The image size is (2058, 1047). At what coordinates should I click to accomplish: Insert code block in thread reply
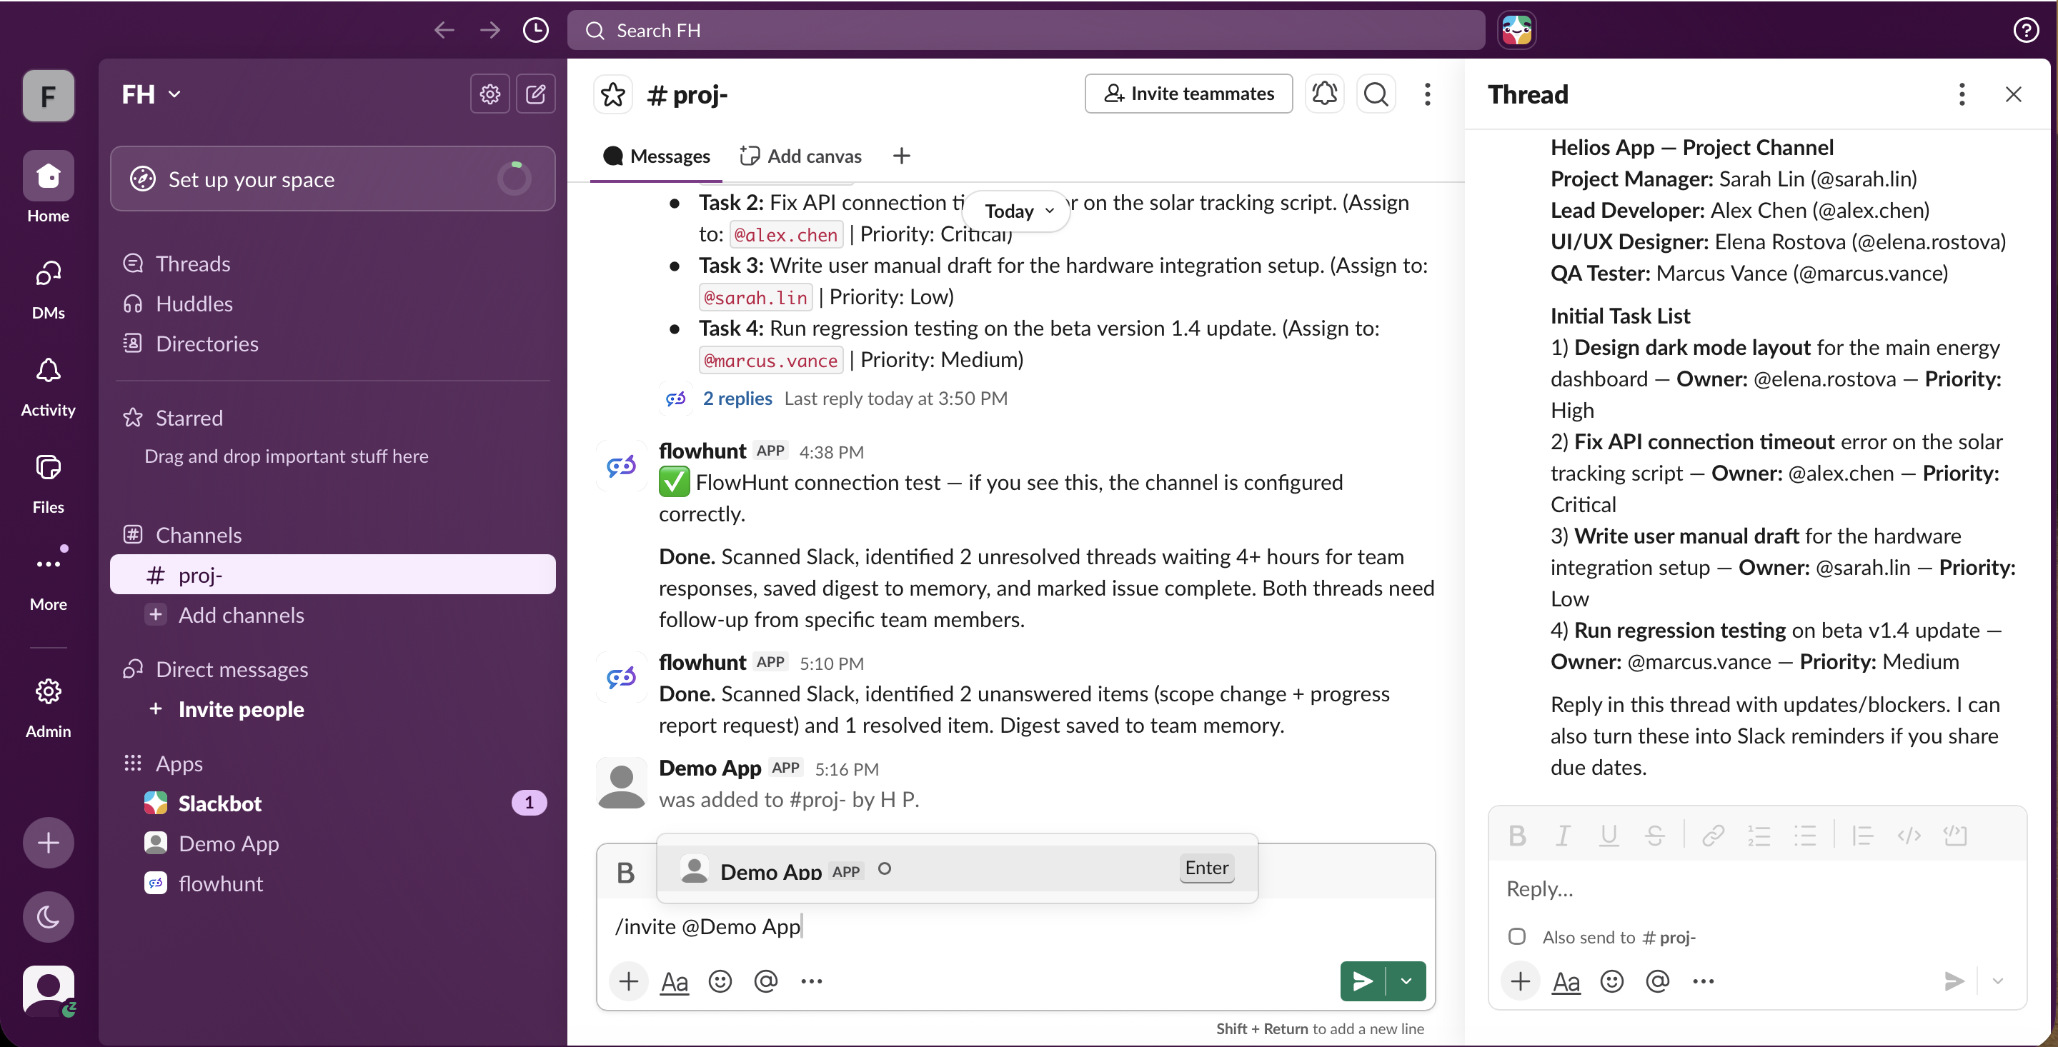1955,836
